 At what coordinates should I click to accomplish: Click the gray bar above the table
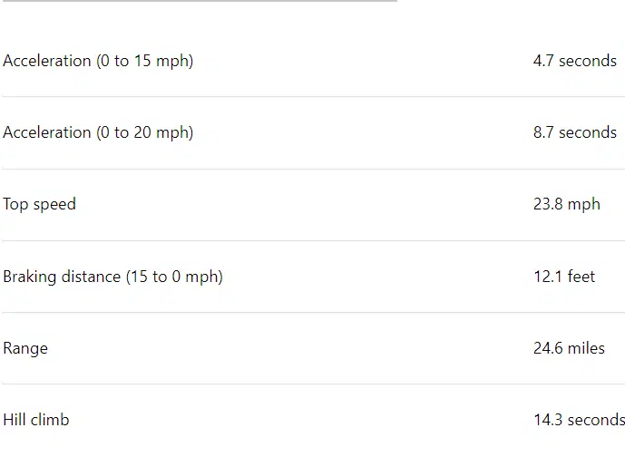(198, 1)
